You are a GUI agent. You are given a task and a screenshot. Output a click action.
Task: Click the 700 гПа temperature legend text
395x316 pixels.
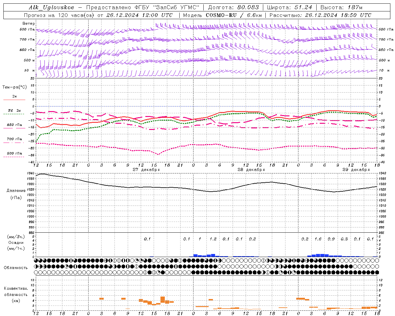coord(15,139)
